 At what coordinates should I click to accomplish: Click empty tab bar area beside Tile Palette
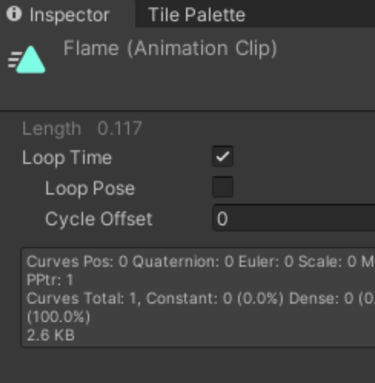click(313, 15)
